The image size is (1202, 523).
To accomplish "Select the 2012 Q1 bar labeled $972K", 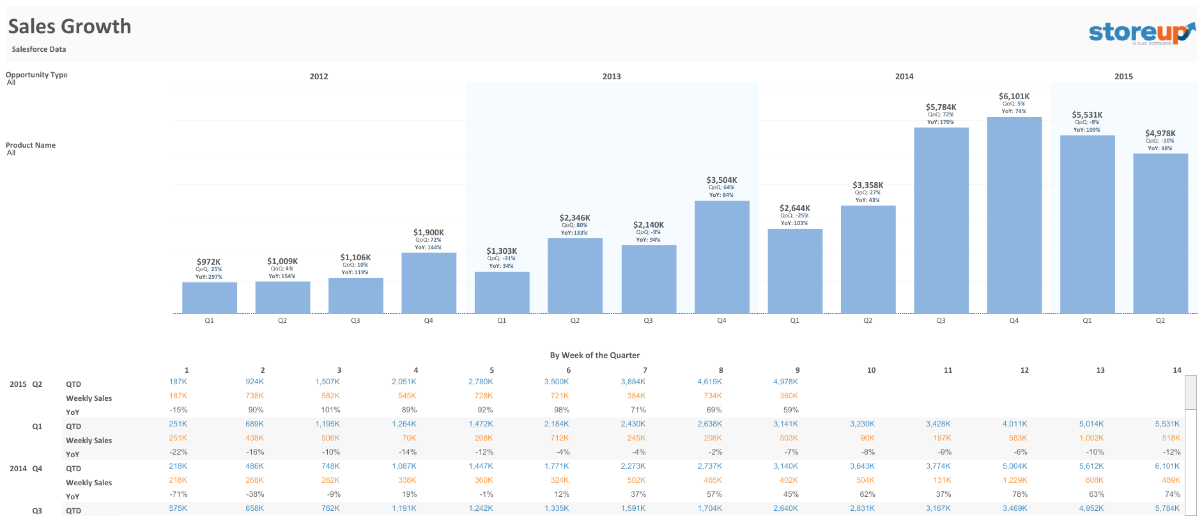I will [210, 298].
